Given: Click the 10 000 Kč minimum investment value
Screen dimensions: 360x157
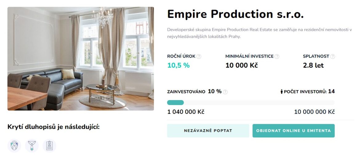Looking at the screenshot, I should point(242,65).
